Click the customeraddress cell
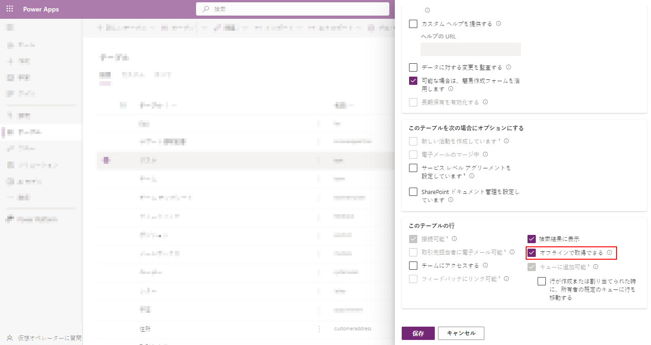This screenshot has width=651, height=345. (x=353, y=328)
